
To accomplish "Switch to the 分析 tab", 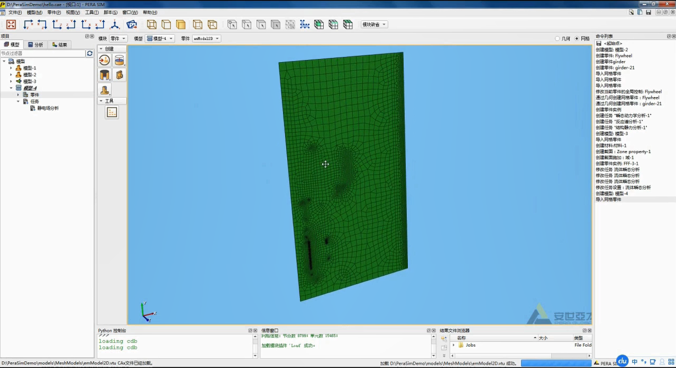I will click(36, 44).
